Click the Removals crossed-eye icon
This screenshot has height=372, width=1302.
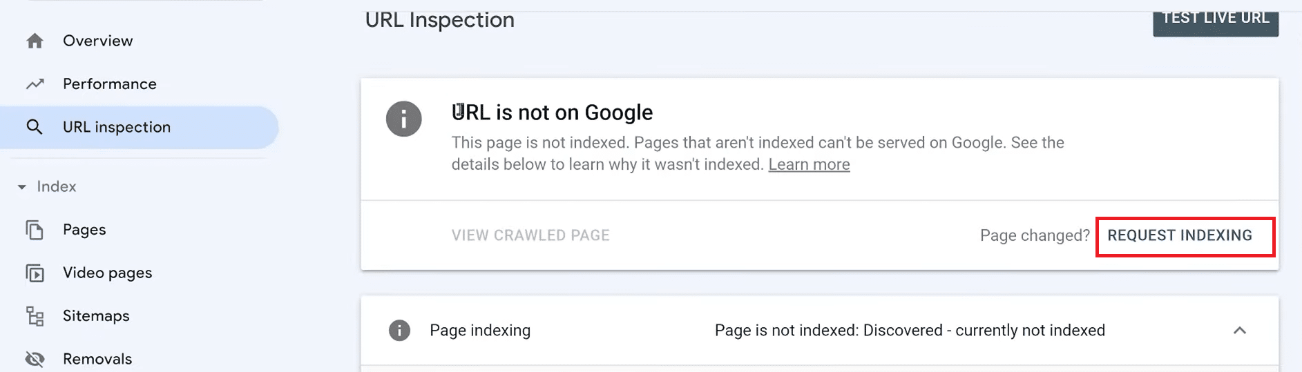point(35,359)
